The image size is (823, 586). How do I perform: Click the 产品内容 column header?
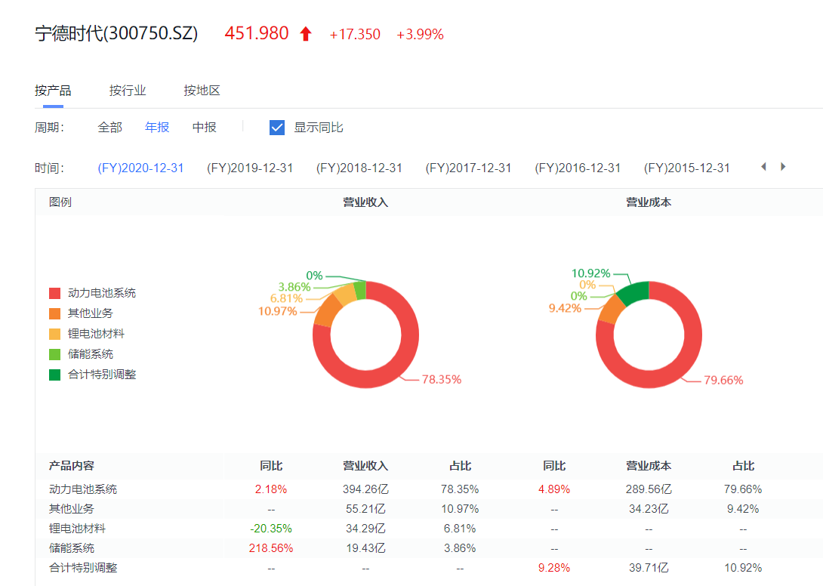pyautogui.click(x=72, y=466)
